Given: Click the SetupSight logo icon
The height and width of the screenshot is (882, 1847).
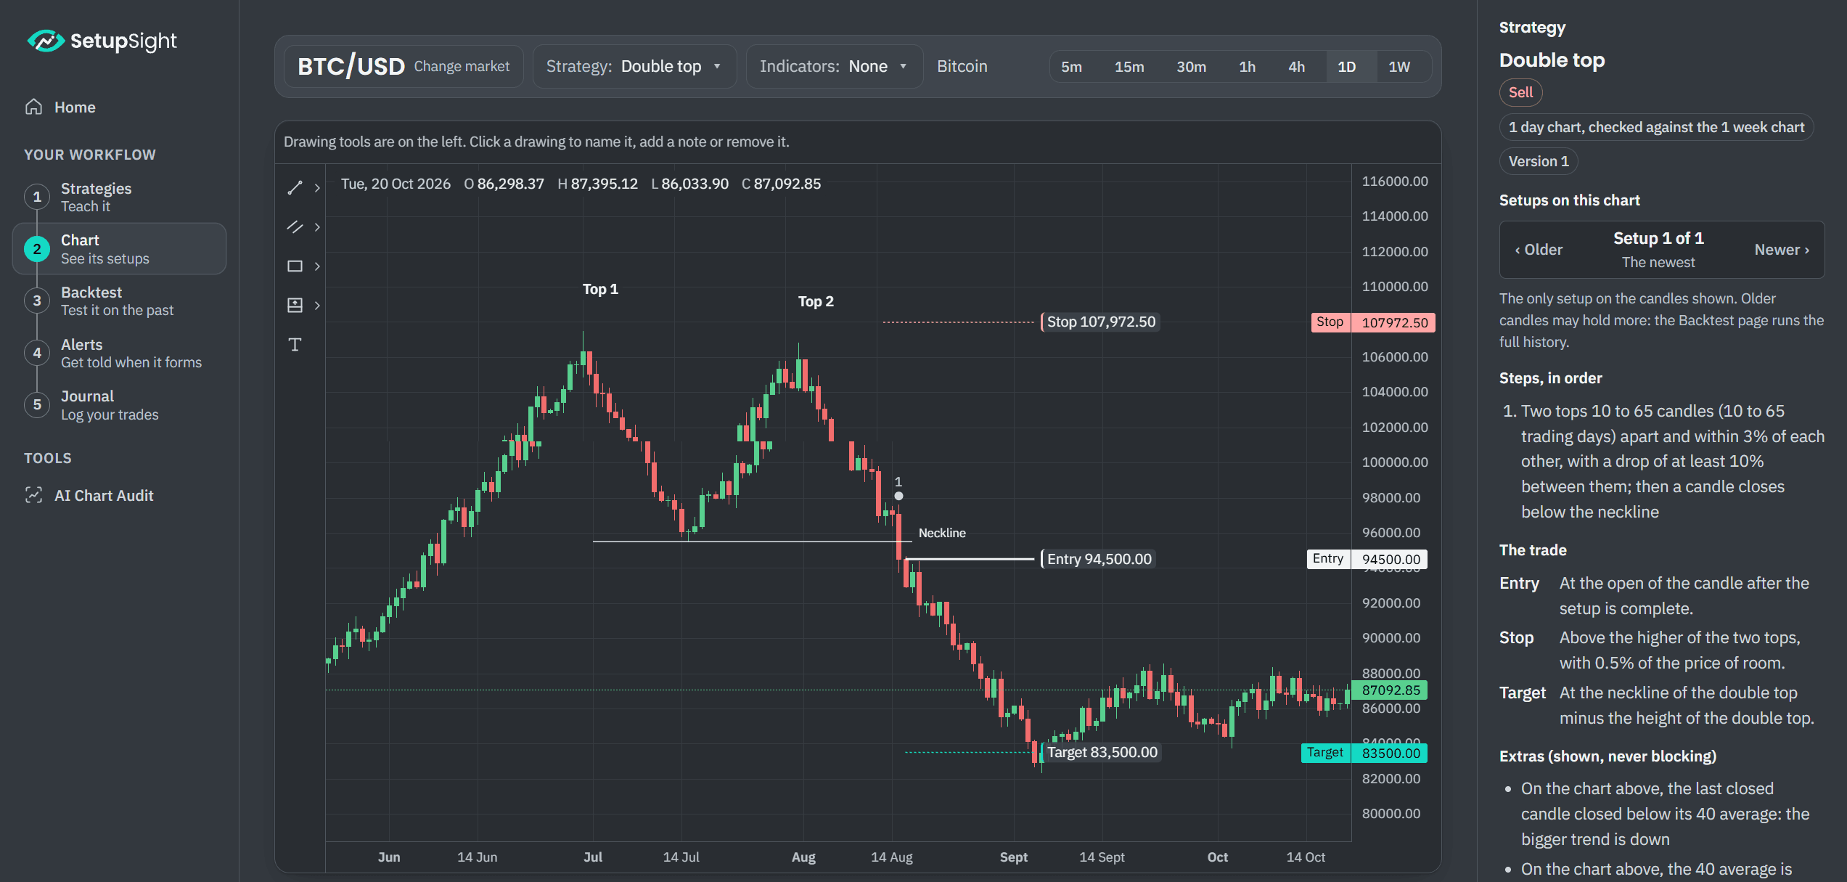Looking at the screenshot, I should tap(45, 41).
